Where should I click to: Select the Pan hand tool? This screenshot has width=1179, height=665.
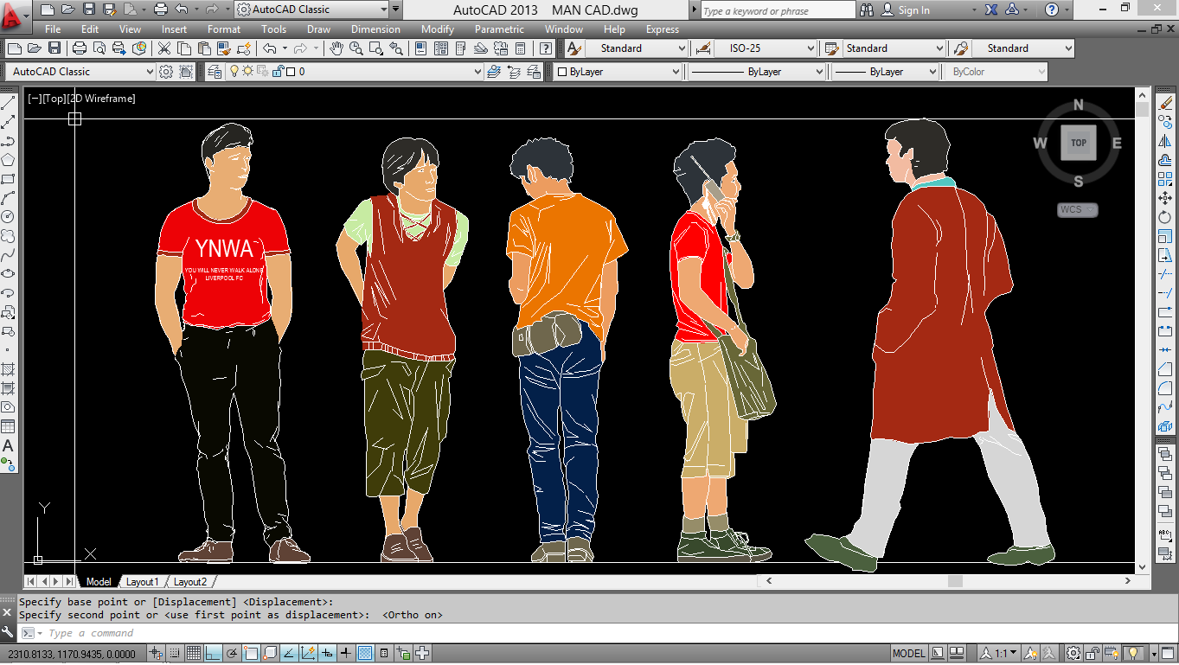click(336, 48)
